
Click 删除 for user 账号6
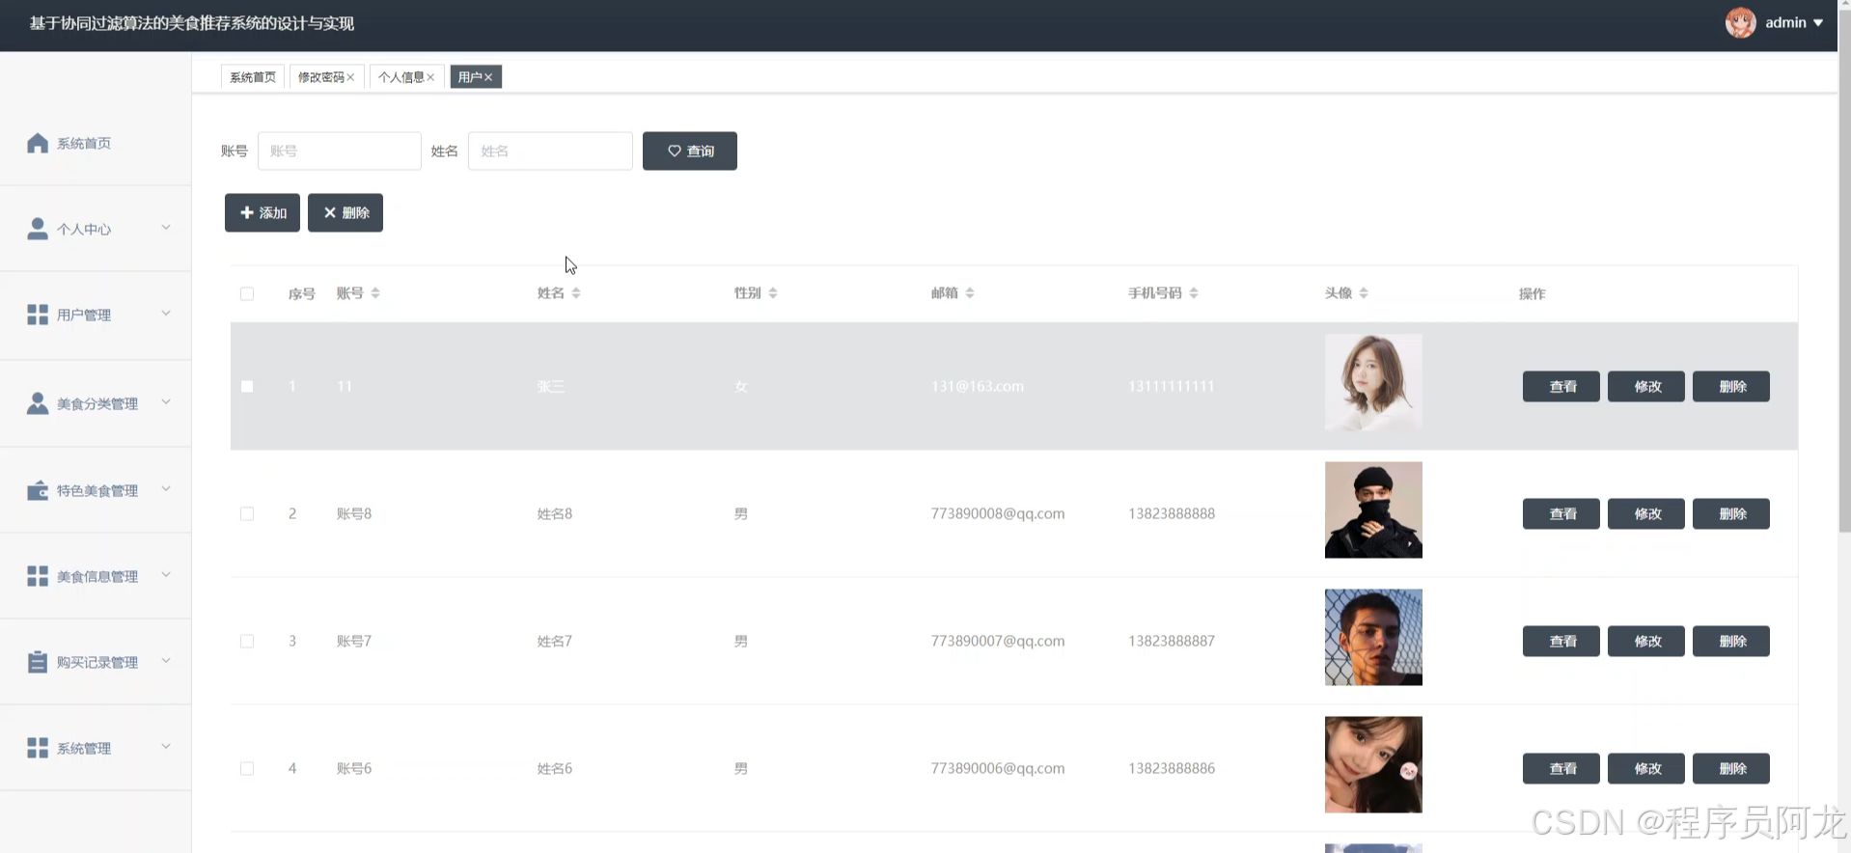[1731, 768]
